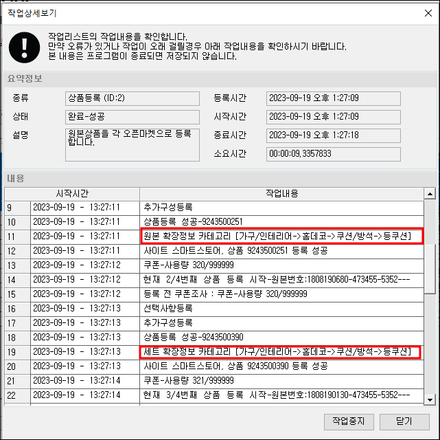Click the 소요시간 field 00:00:09.3357833

334,154
